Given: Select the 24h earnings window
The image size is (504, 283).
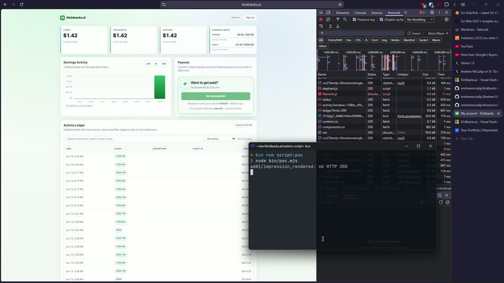Looking at the screenshot, I should pyautogui.click(x=148, y=64).
